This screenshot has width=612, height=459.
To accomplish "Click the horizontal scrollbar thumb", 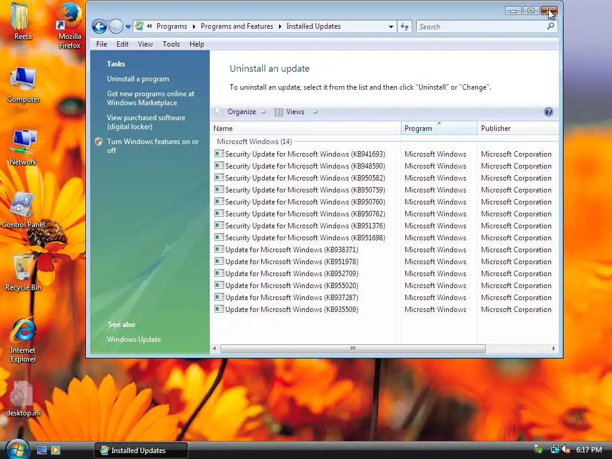I will point(353,348).
